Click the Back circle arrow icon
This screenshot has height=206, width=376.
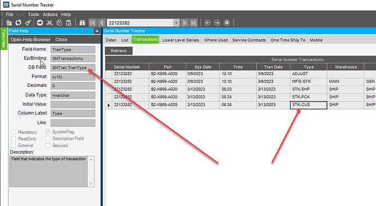[208, 23]
